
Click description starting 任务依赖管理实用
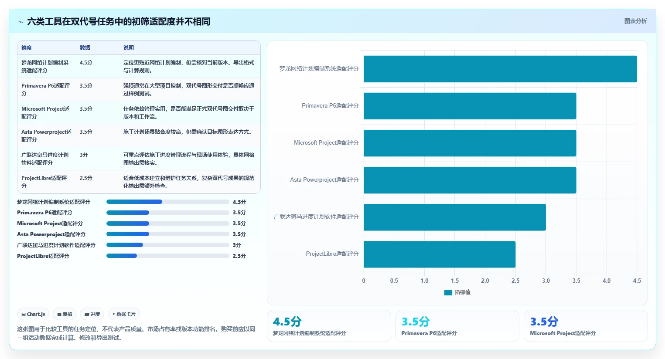pos(189,112)
